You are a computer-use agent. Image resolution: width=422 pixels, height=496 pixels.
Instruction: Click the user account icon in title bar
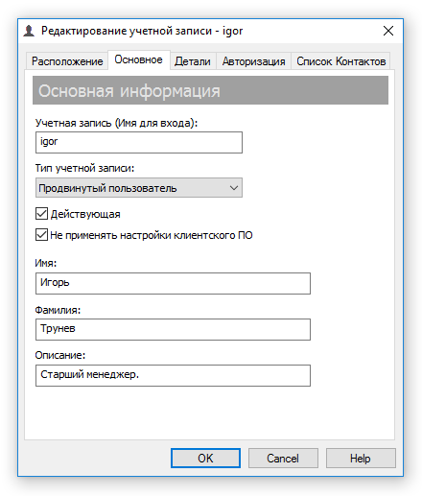pyautogui.click(x=29, y=31)
